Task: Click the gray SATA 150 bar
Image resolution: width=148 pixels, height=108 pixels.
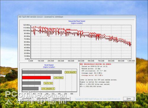Action: coord(31,83)
